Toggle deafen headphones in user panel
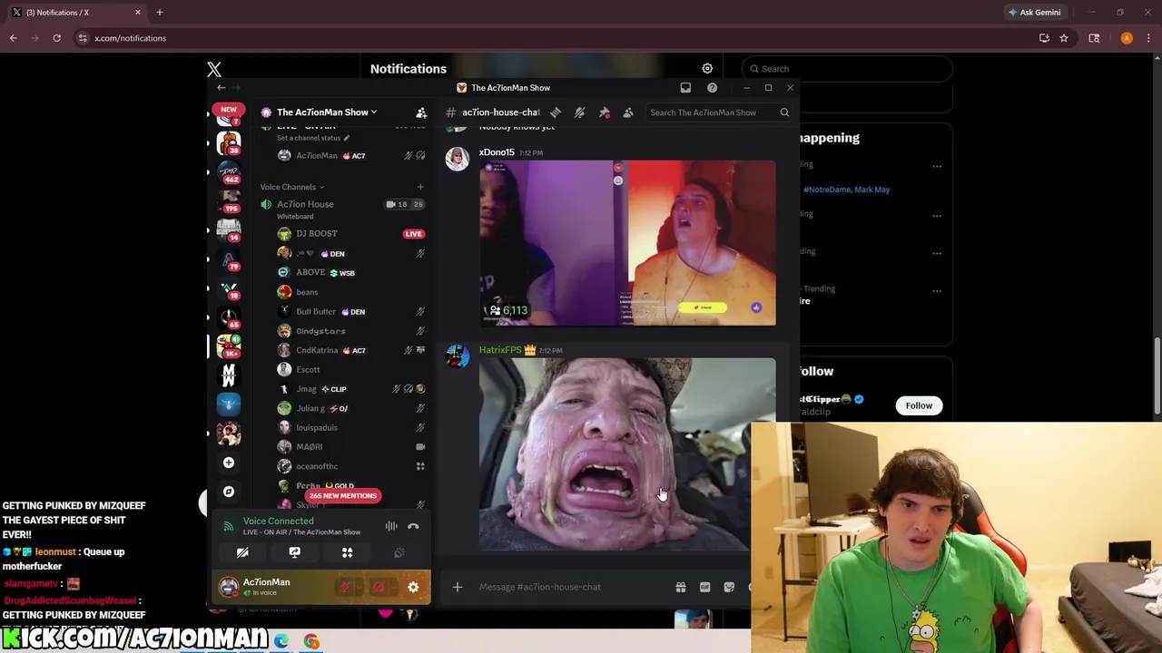Image resolution: width=1162 pixels, height=653 pixels. pyautogui.click(x=379, y=587)
